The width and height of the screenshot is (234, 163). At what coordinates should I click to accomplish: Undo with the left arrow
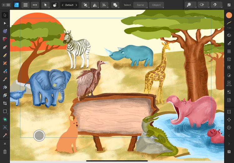229,136
